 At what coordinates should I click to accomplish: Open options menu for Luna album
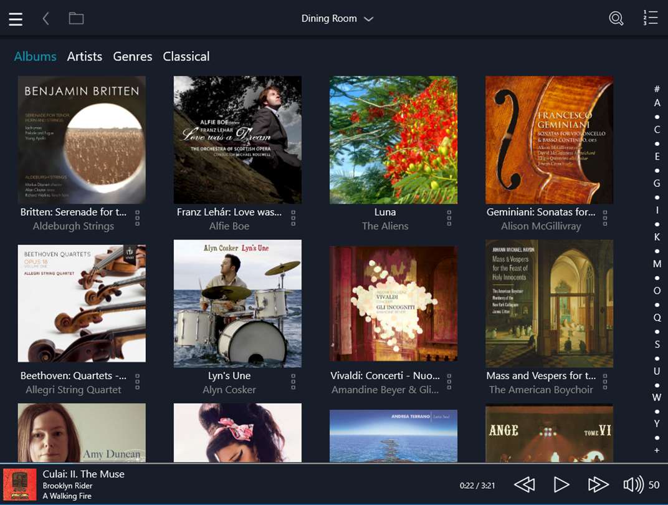coord(449,218)
